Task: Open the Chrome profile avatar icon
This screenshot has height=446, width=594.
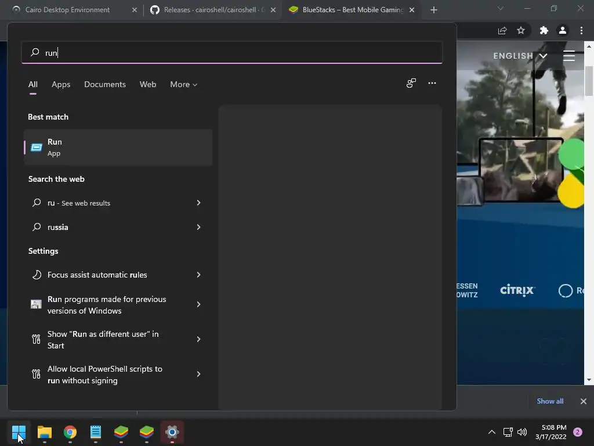Action: click(563, 31)
